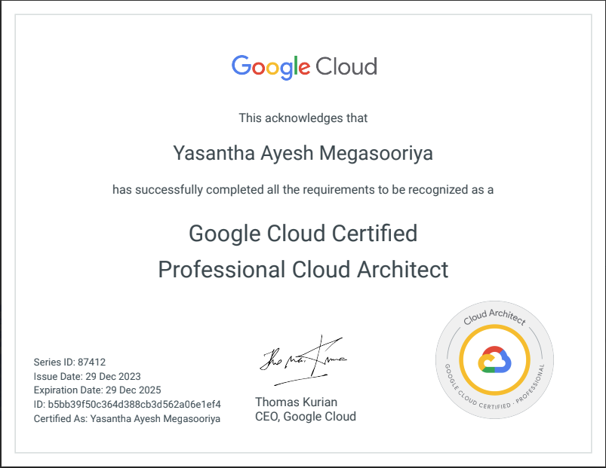
Task: Click the word Cloud next to Google logo
Action: point(347,66)
